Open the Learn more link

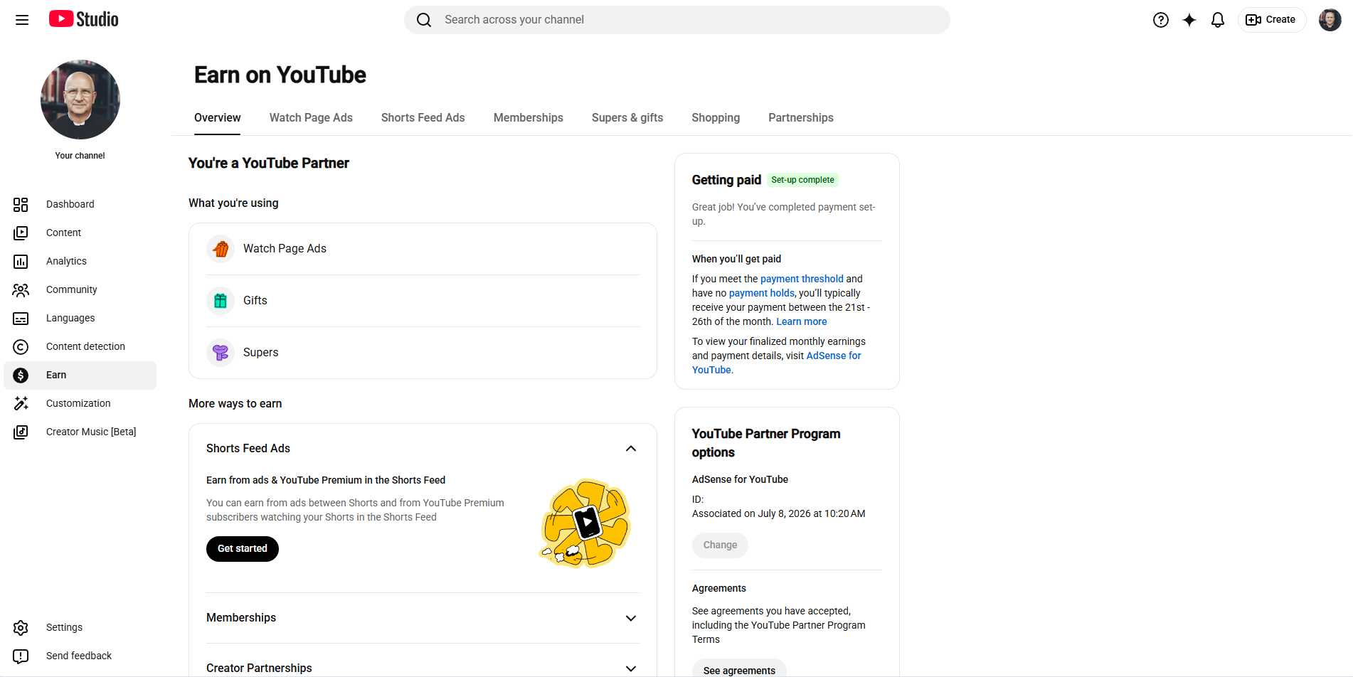tap(802, 321)
